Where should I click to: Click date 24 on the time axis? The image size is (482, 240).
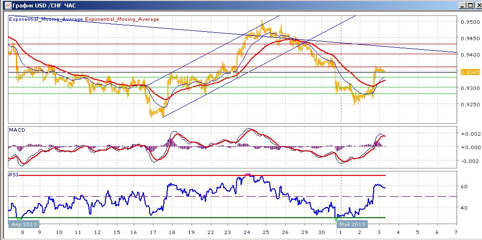coord(247,233)
